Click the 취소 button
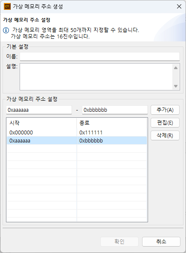 pyautogui.click(x=161, y=241)
